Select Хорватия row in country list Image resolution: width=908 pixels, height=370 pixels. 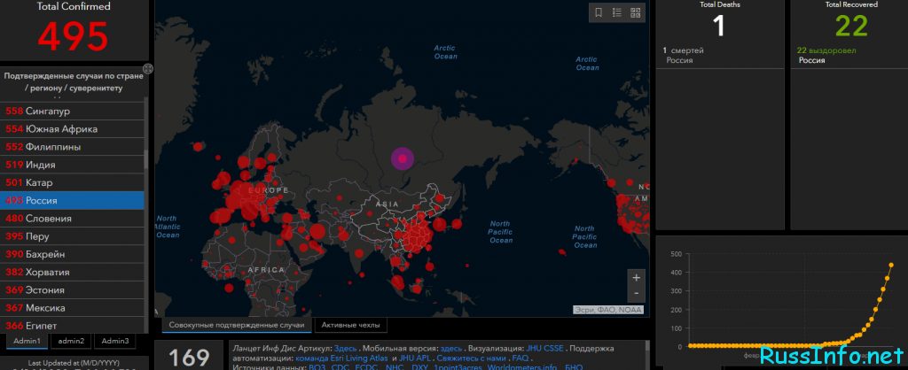click(73, 273)
